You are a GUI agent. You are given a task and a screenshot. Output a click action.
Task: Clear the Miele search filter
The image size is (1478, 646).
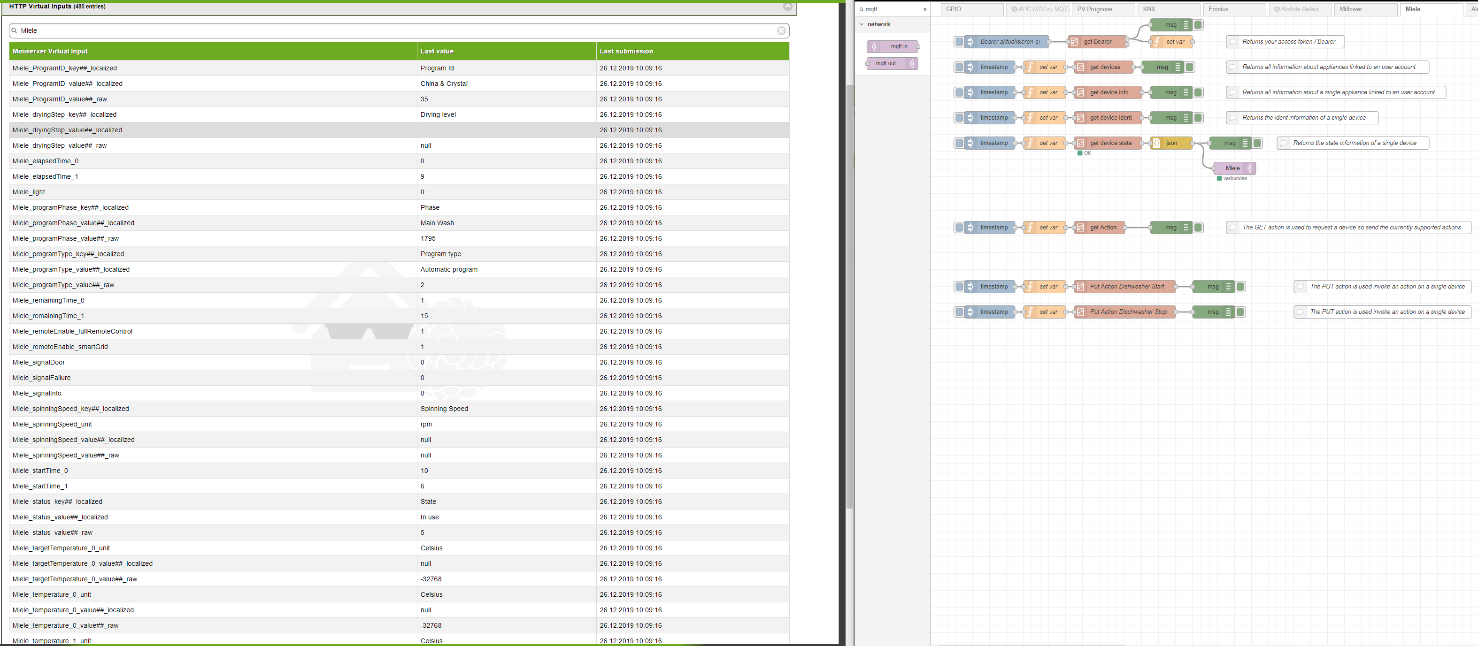[x=781, y=31]
